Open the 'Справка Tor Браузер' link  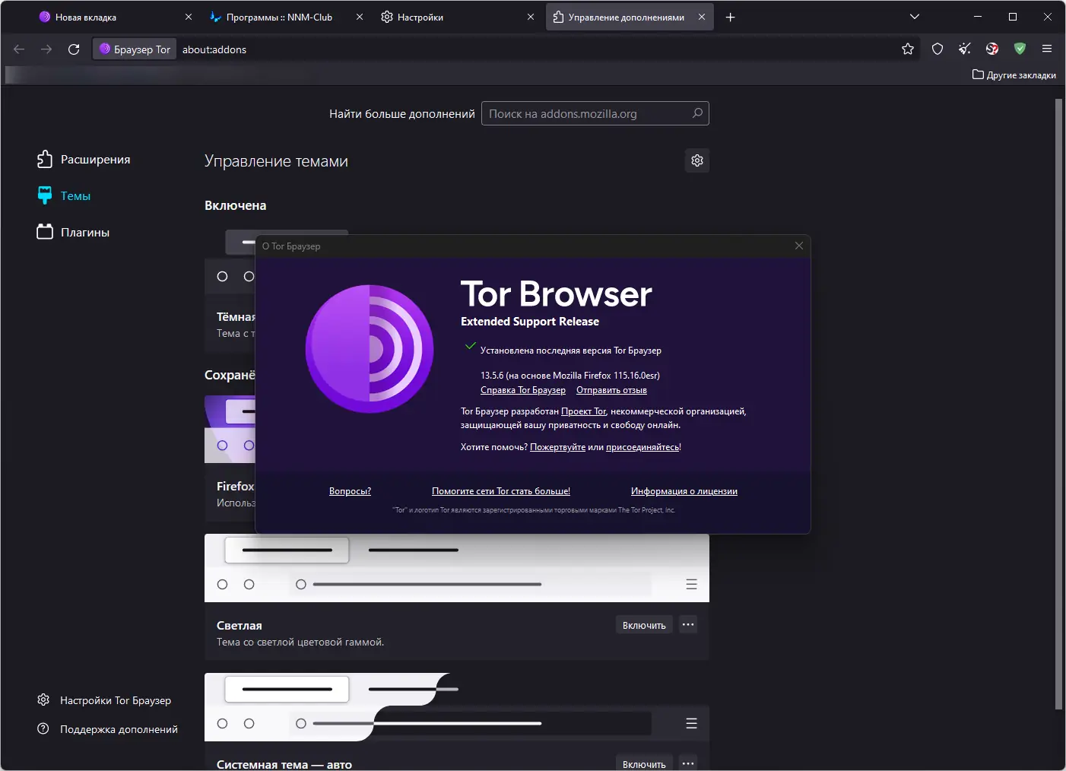tap(523, 390)
